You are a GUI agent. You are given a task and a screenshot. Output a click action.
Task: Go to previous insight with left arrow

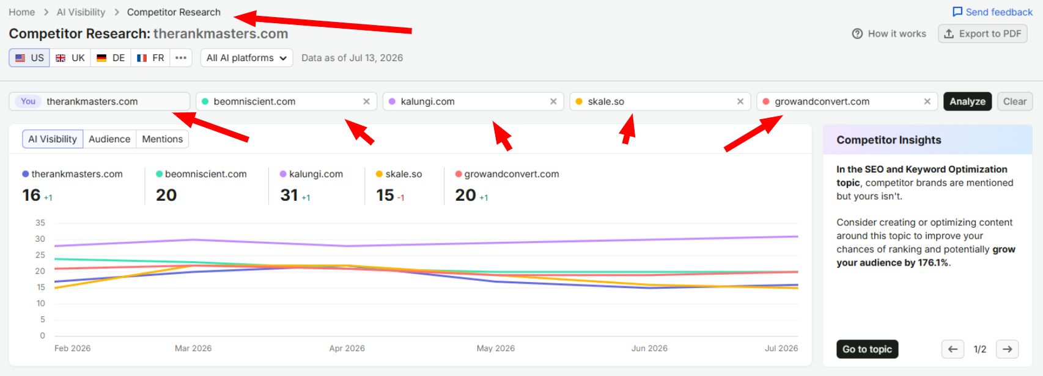[x=953, y=349]
